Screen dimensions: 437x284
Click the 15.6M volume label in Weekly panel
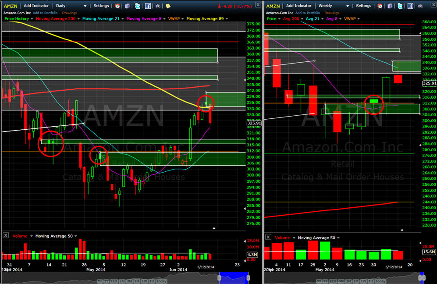[x=429, y=252]
